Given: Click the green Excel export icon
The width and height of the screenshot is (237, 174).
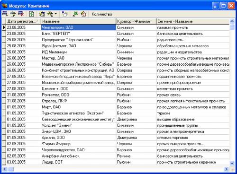Looking at the screenshot, I should point(75,14).
